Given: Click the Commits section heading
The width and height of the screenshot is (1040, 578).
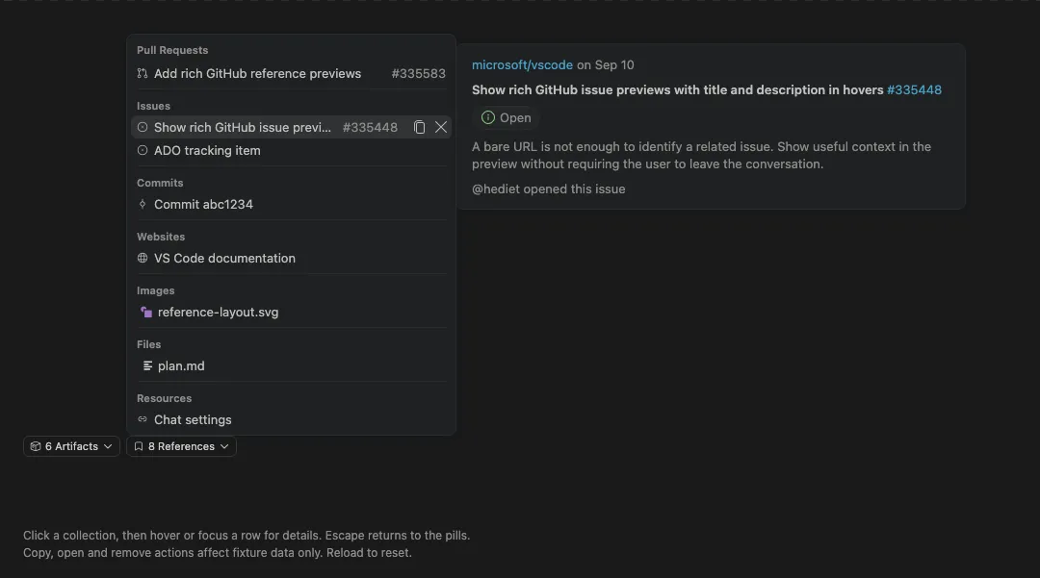Looking at the screenshot, I should pos(160,183).
